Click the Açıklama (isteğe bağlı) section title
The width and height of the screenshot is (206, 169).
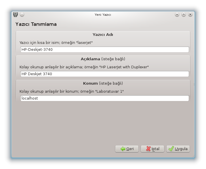coord(103,59)
